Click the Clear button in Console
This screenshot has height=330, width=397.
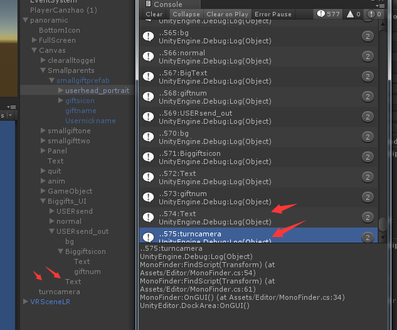point(154,14)
